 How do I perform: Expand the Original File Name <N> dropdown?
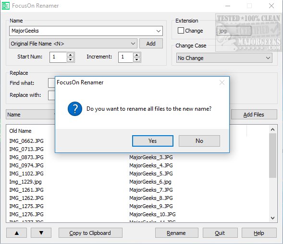(133, 44)
